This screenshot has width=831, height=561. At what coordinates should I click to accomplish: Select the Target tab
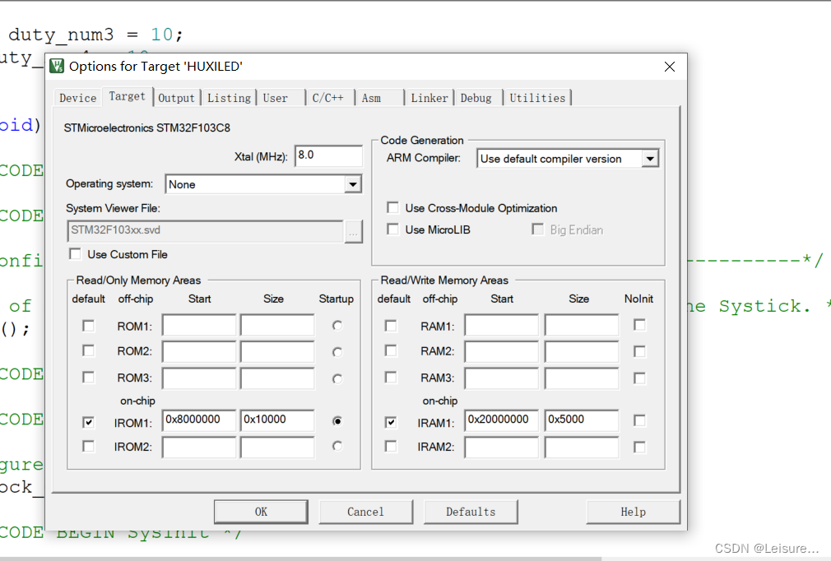click(x=128, y=96)
